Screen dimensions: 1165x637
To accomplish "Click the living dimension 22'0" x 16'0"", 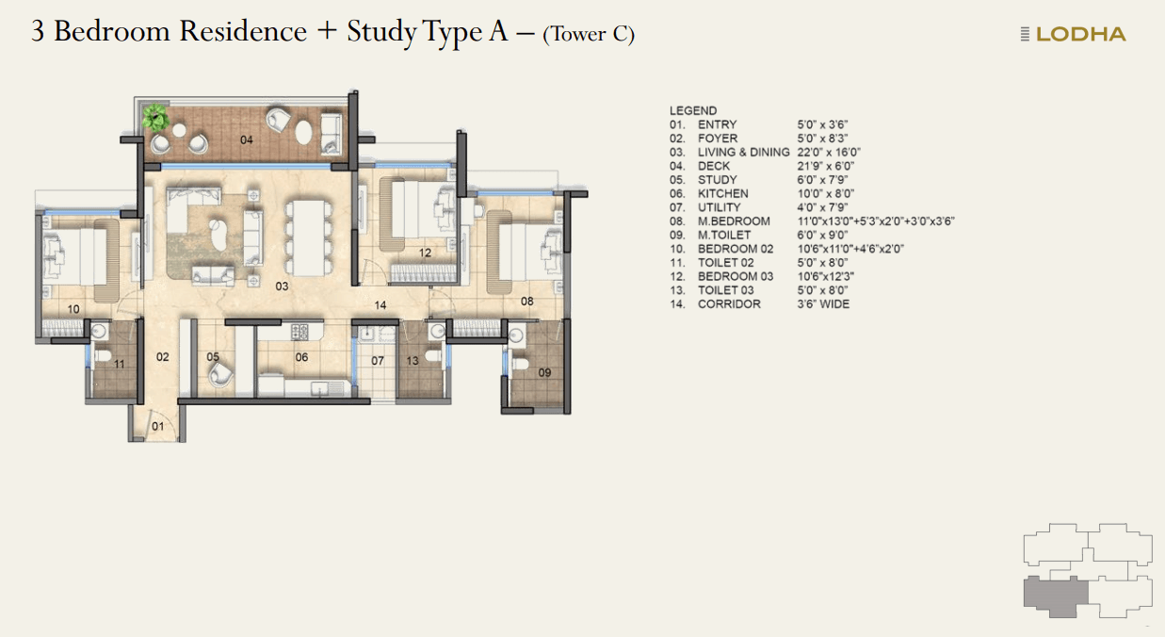I will pos(829,152).
